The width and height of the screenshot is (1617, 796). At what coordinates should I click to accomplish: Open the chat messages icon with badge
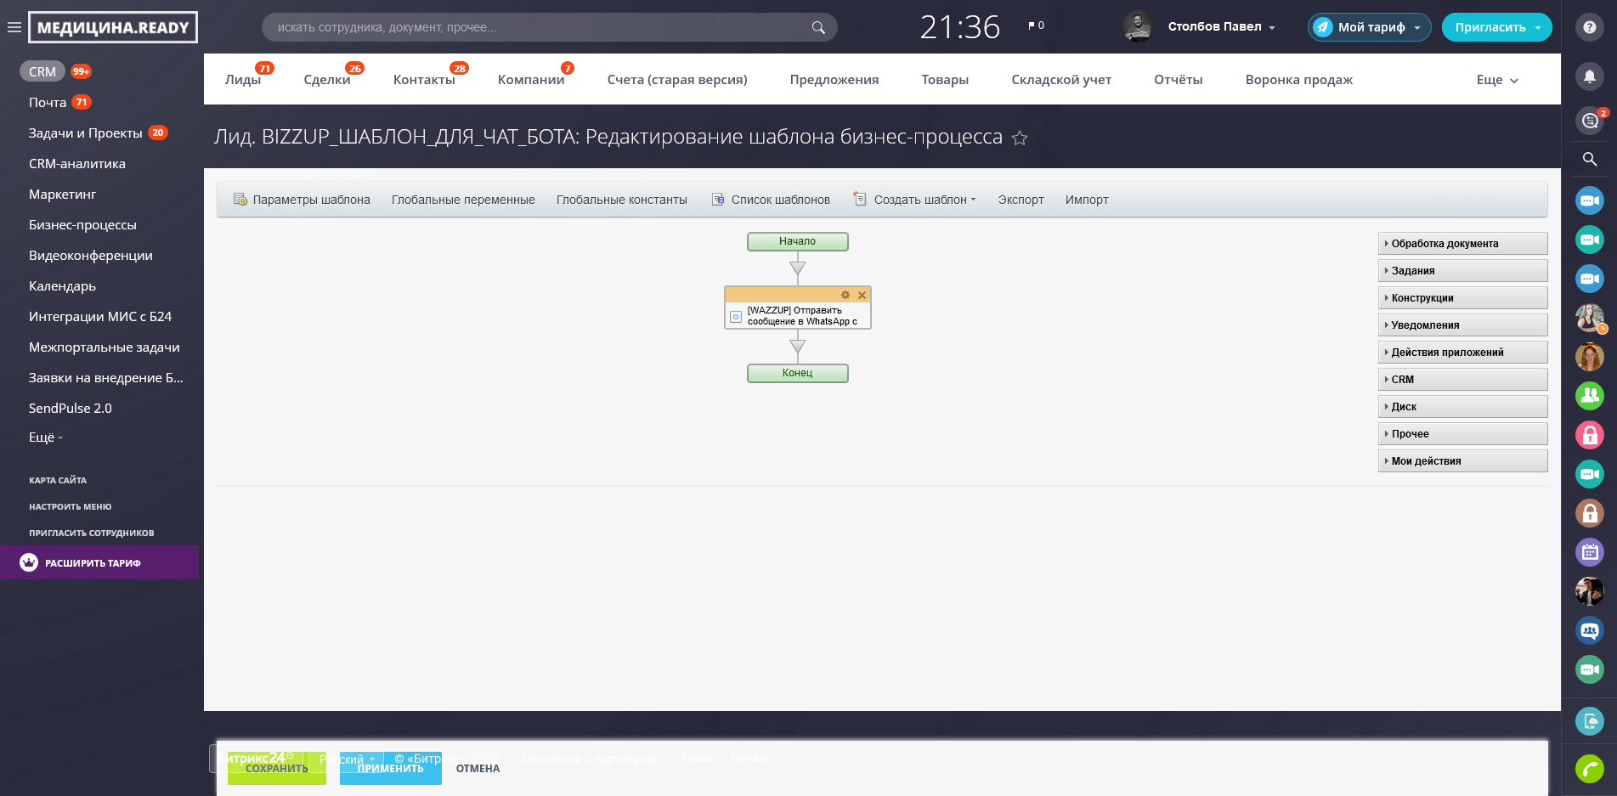click(1589, 121)
